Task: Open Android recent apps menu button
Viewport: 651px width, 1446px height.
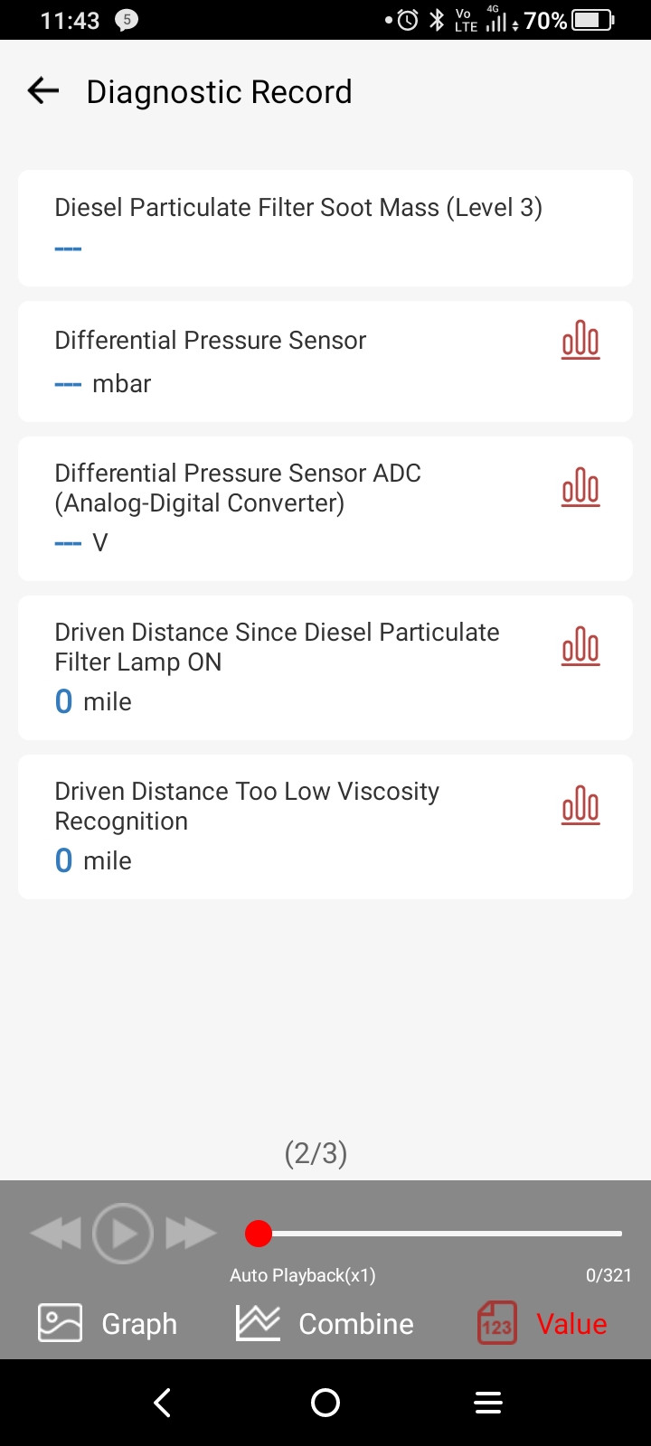Action: 488,1403
